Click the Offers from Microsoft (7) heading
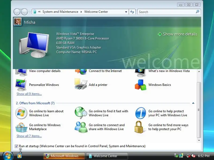The height and width of the screenshot is (160, 214). pyautogui.click(x=35, y=103)
